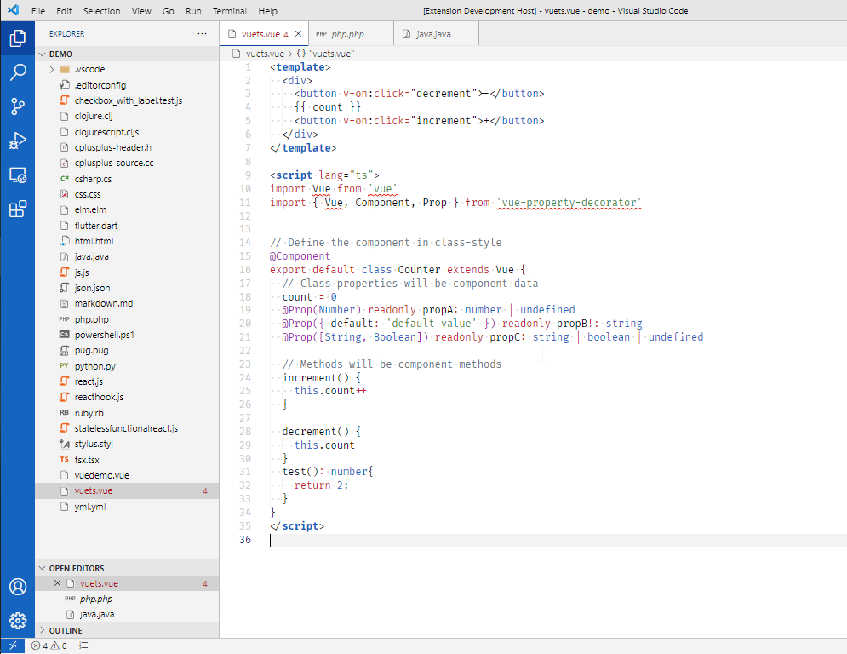This screenshot has height=654, width=847.
Task: Open clojurescript.cljs file
Action: point(127,132)
